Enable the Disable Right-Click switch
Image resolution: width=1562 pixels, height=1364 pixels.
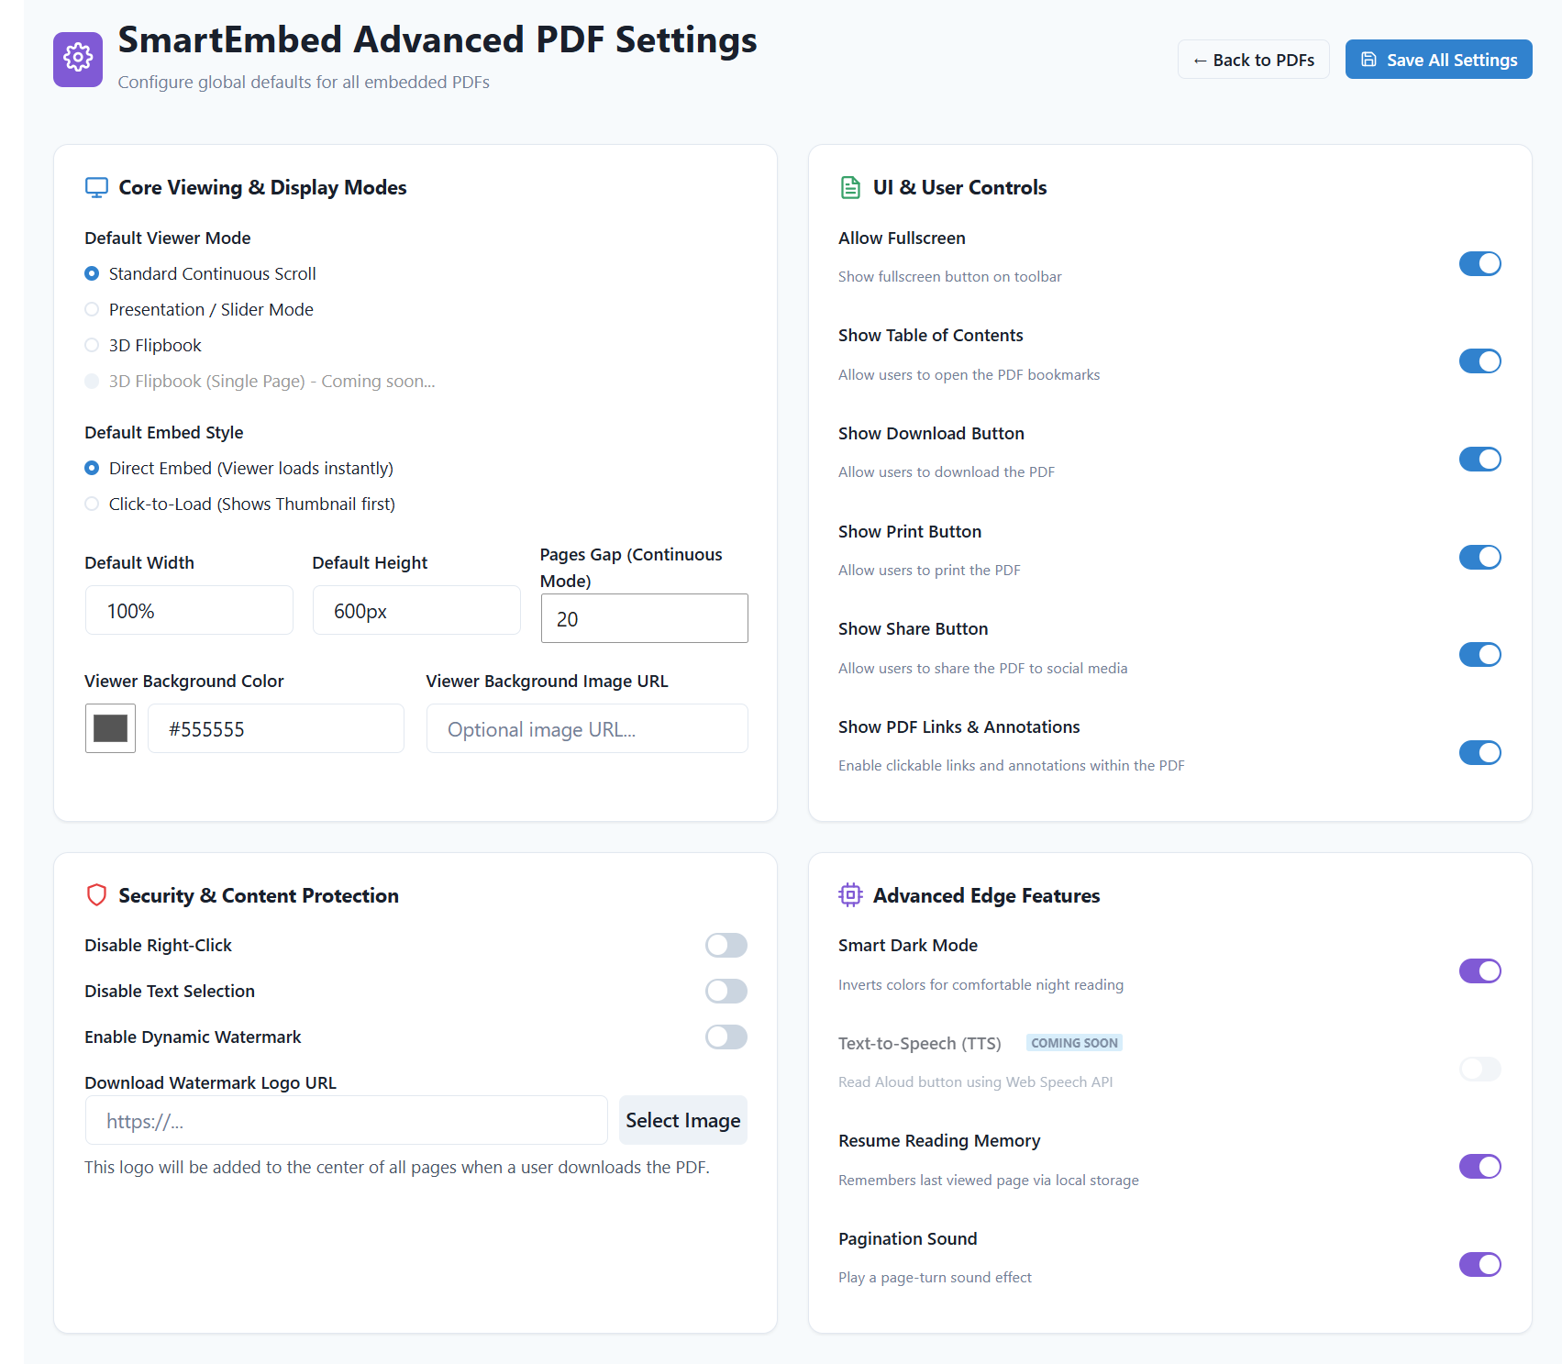[726, 945]
